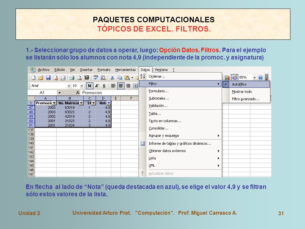Screen dimensions: 305x229
Task: Align text right
Action: pos(128,86)
